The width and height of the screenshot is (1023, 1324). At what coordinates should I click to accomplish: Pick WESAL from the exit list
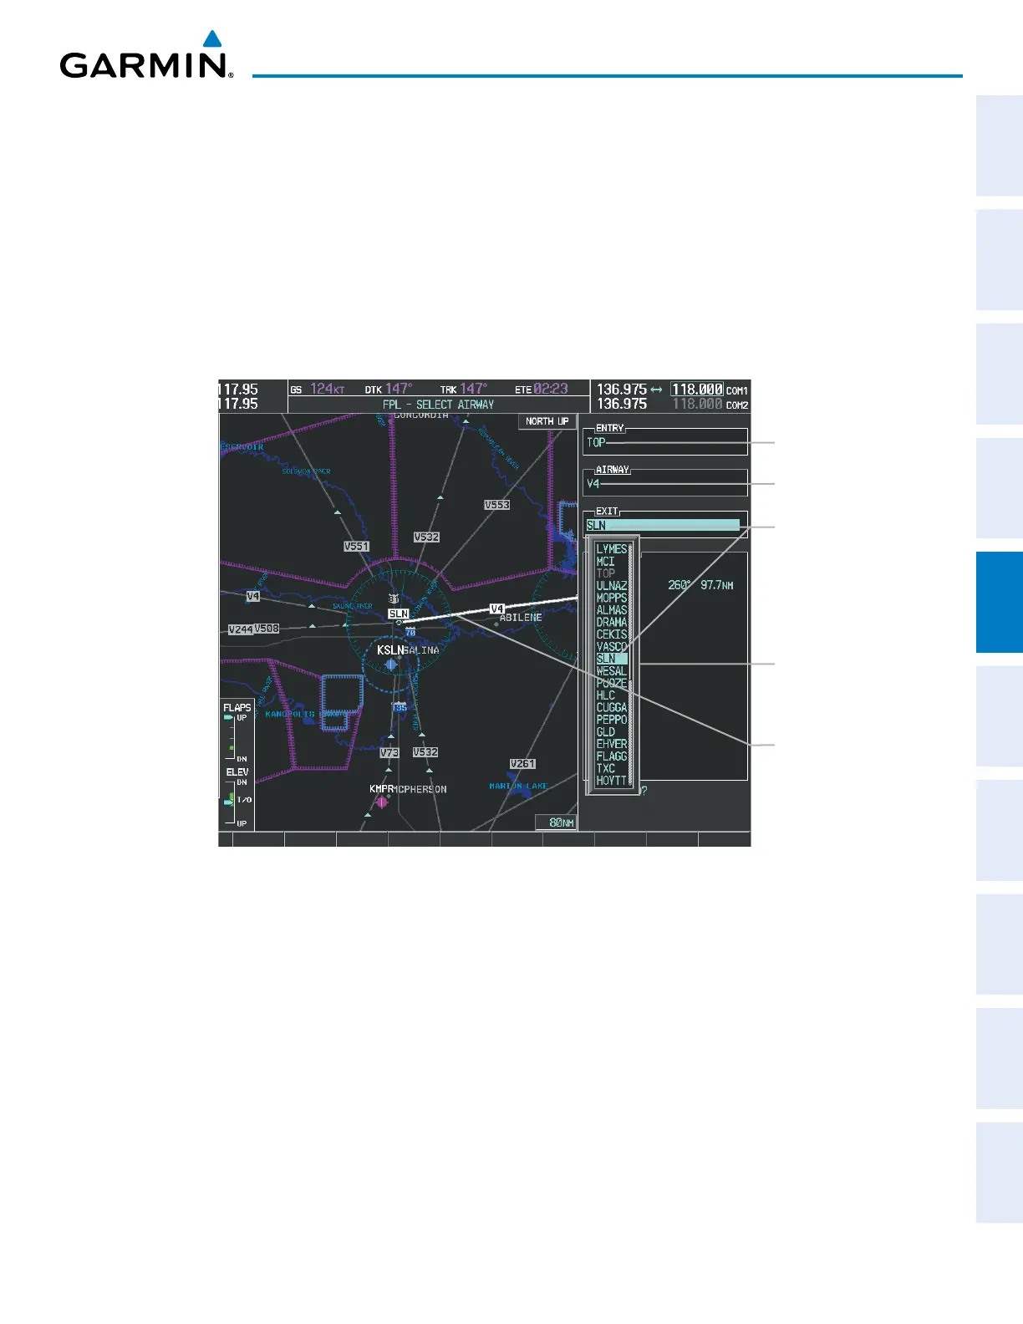pyautogui.click(x=611, y=670)
